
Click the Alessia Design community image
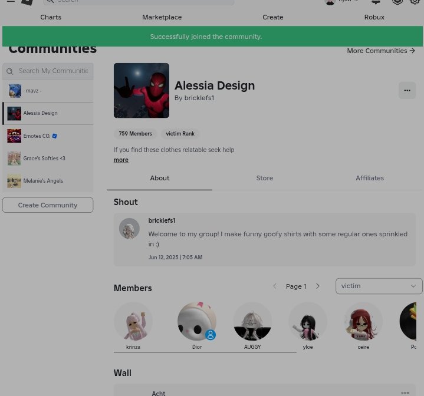click(142, 91)
